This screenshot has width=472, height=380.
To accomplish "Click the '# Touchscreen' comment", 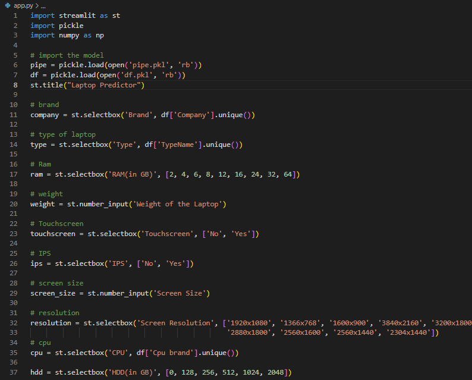I will (x=57, y=224).
